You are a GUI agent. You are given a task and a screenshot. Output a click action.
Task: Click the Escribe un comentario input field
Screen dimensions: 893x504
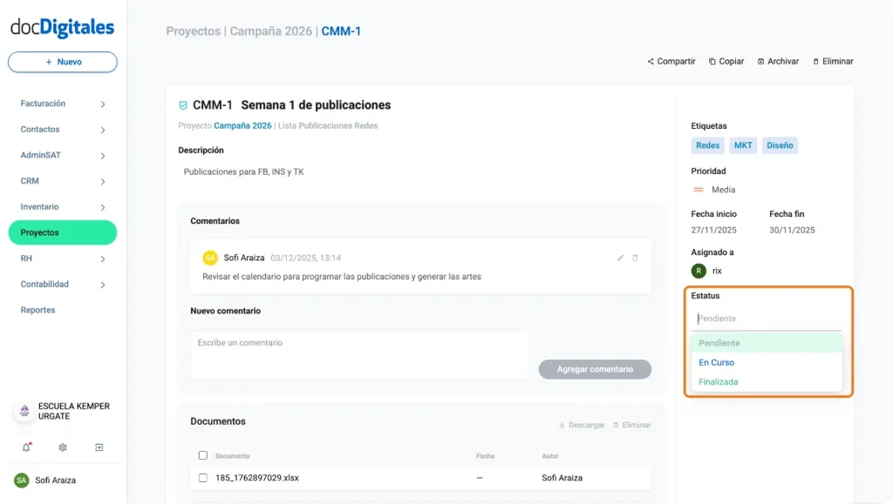[358, 354]
